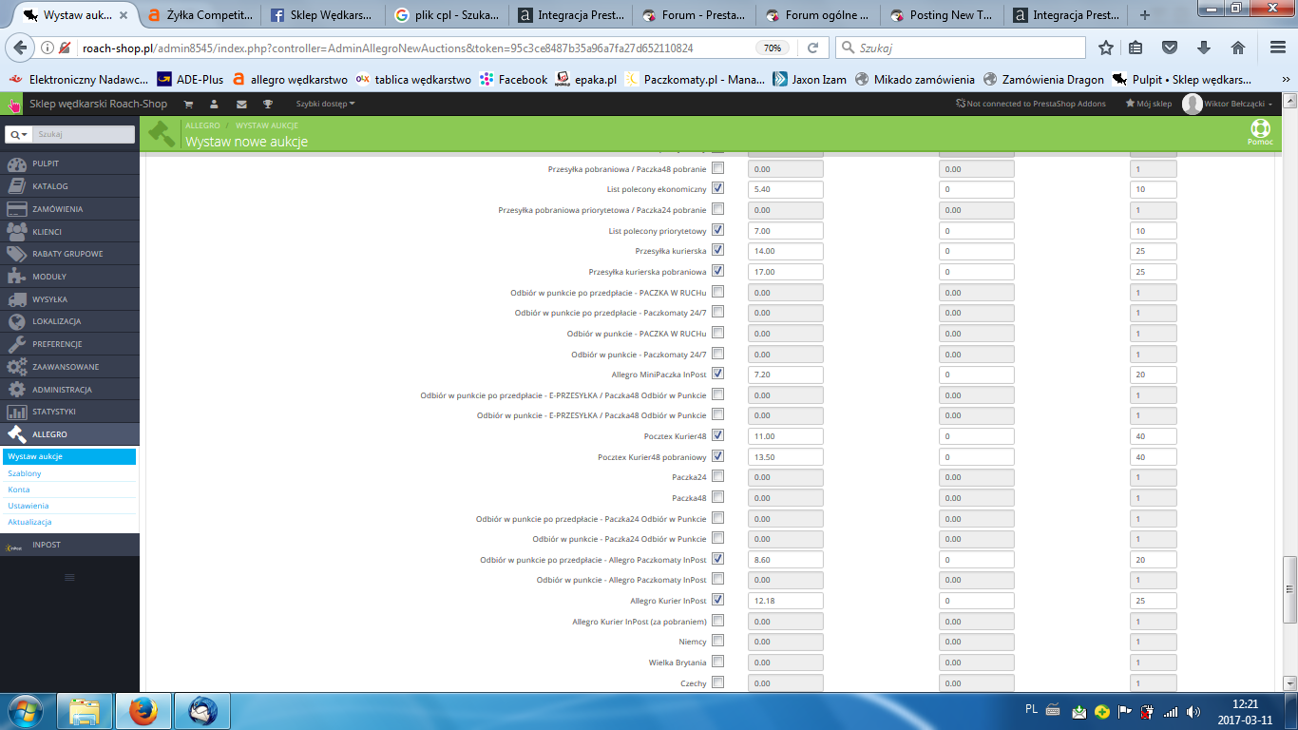This screenshot has height=730, width=1298.
Task: Uncheck the Pocztex Kurier48 checkbox
Action: 717,434
